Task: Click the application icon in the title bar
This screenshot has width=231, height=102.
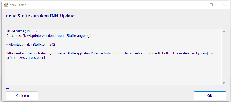Action: click(x=6, y=5)
